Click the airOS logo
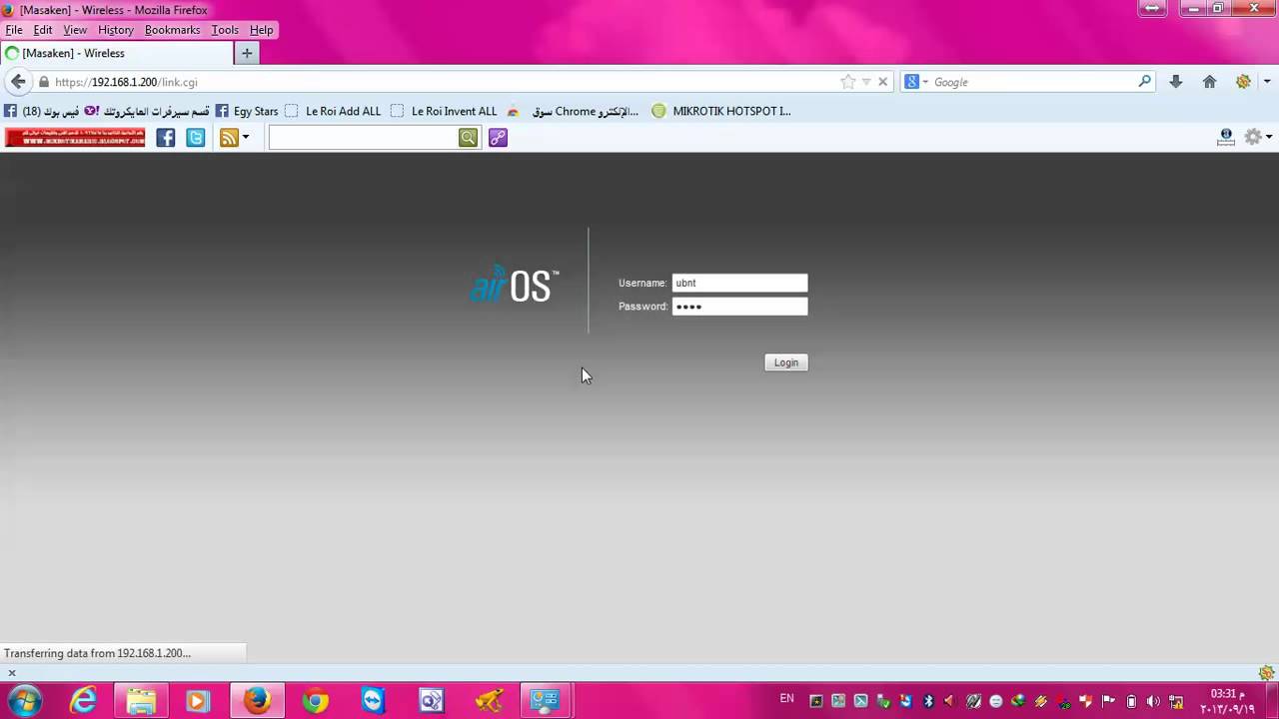This screenshot has height=719, width=1279. click(x=515, y=285)
